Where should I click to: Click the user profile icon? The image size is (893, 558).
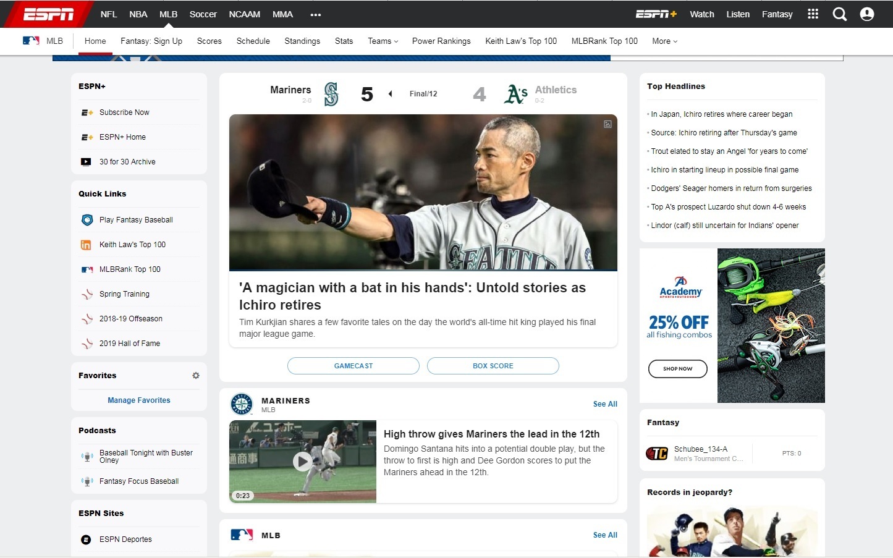[867, 14]
